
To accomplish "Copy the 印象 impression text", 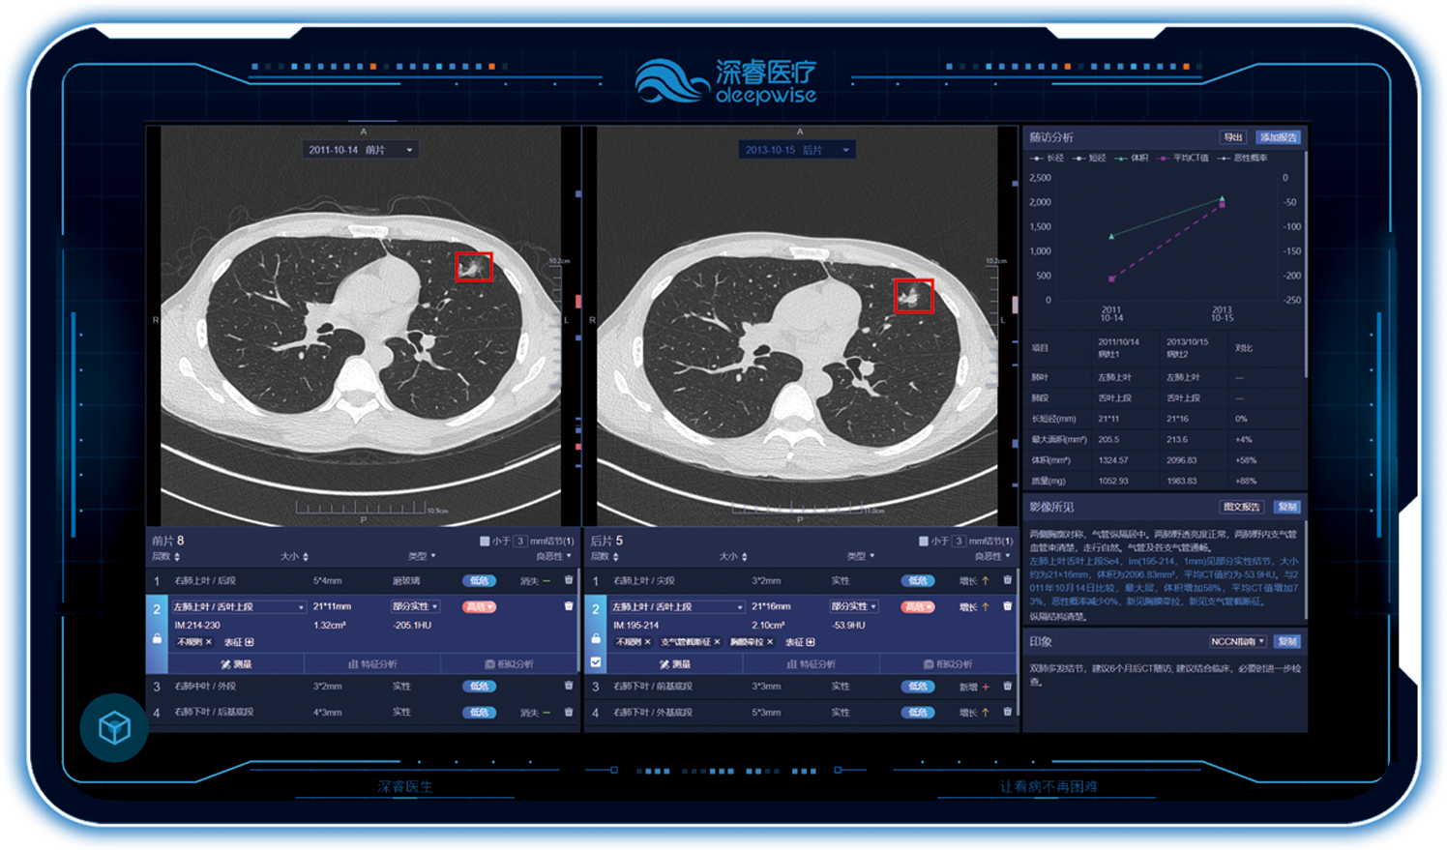I will [x=1287, y=641].
